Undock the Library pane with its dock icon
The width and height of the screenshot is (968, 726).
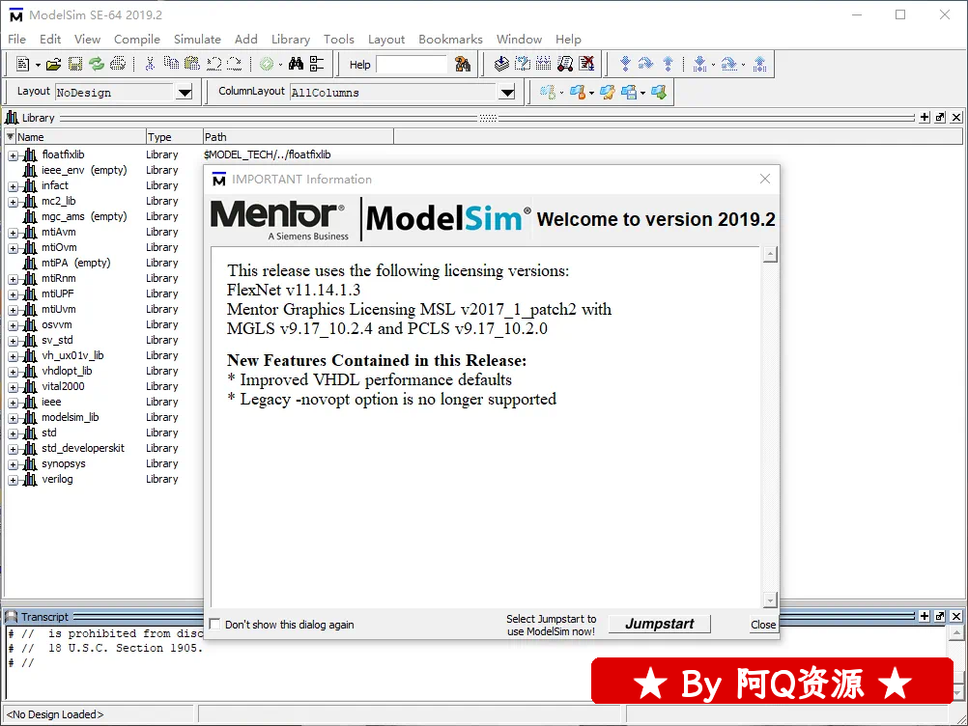pyautogui.click(x=940, y=117)
